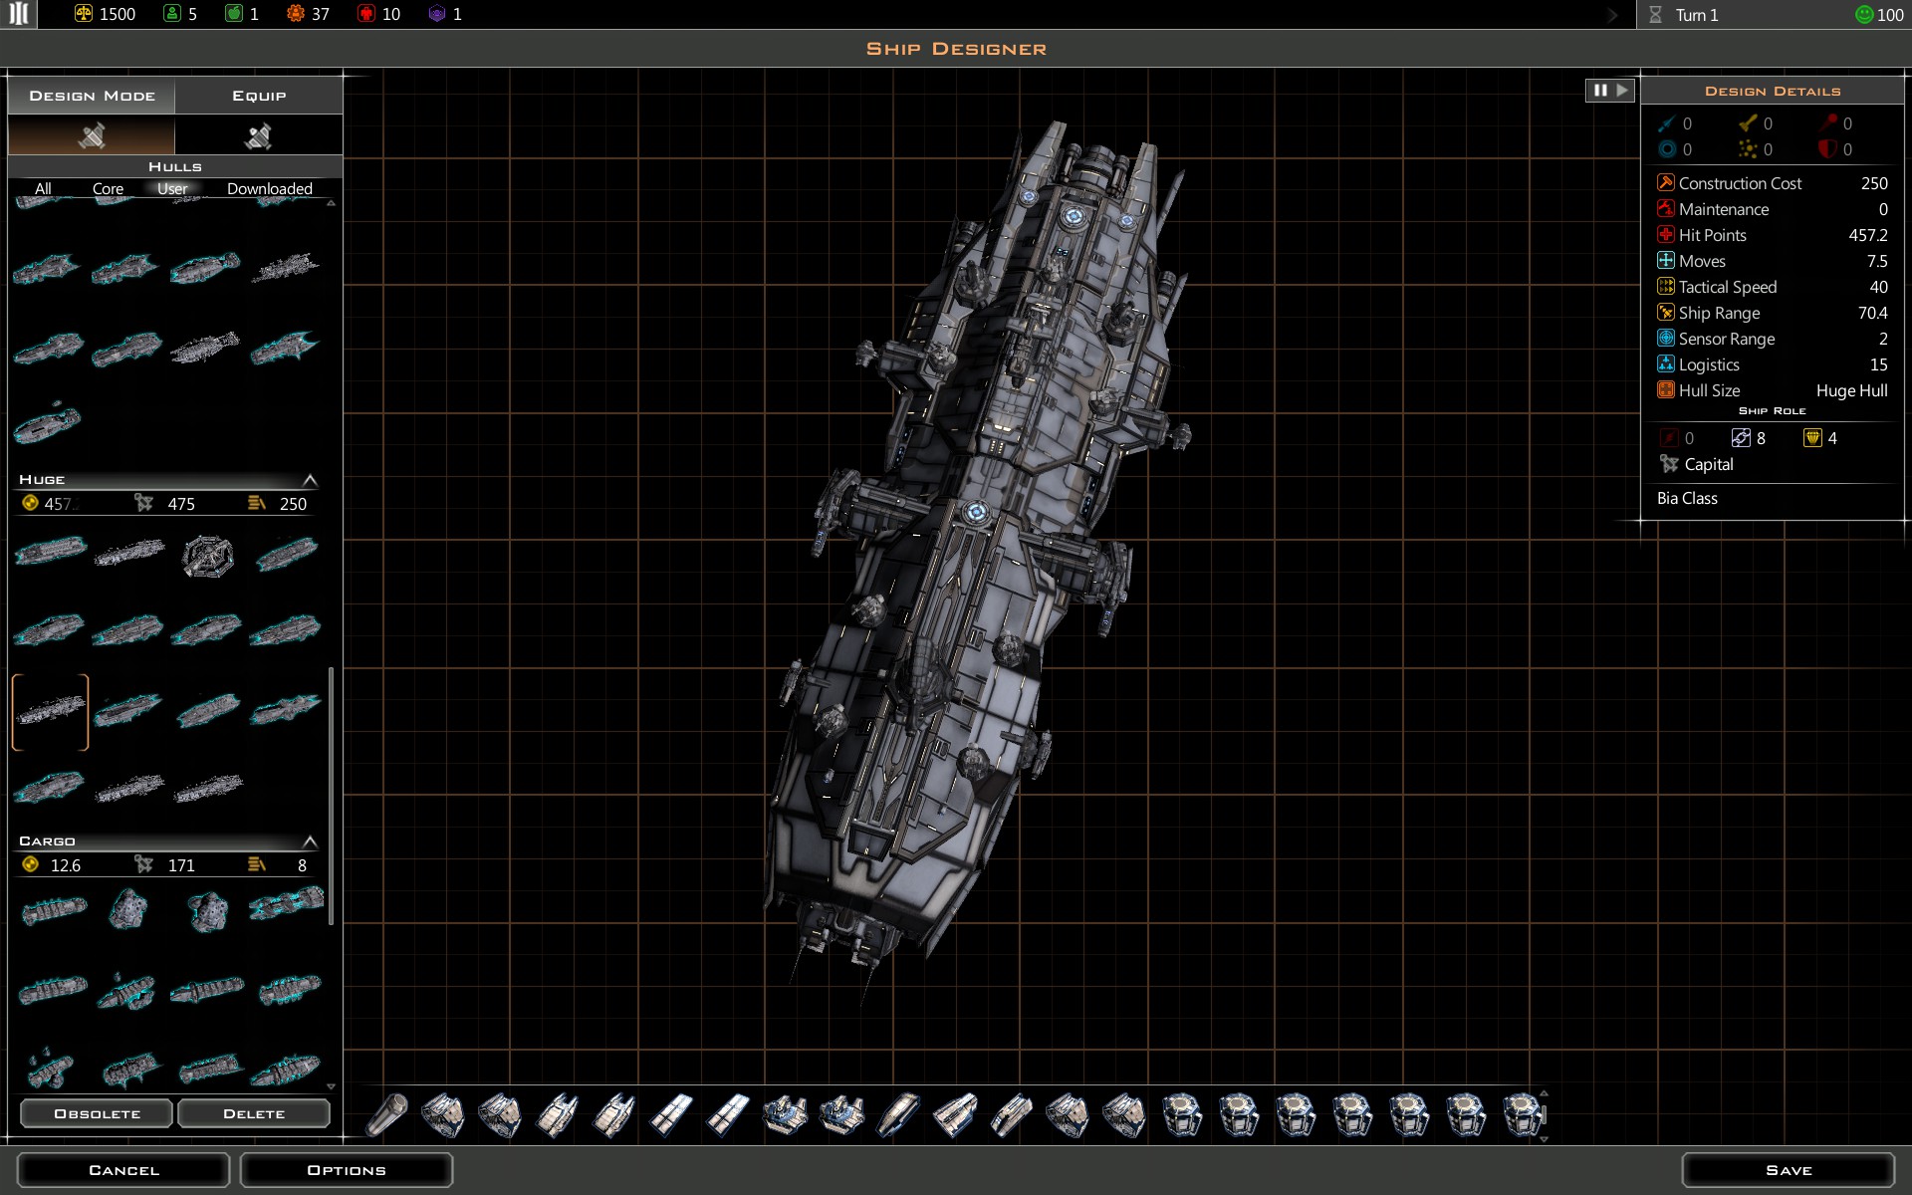Screen dimensions: 1912x1195
Task: Click the yellow ship role icon showing 4
Action: (x=1812, y=438)
